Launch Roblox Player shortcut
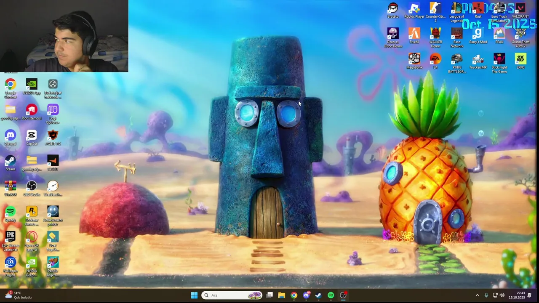539x303 pixels. point(414,11)
